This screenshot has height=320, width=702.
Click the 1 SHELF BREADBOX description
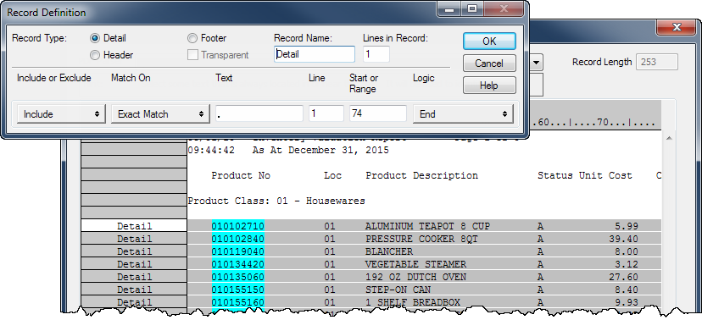click(x=413, y=302)
